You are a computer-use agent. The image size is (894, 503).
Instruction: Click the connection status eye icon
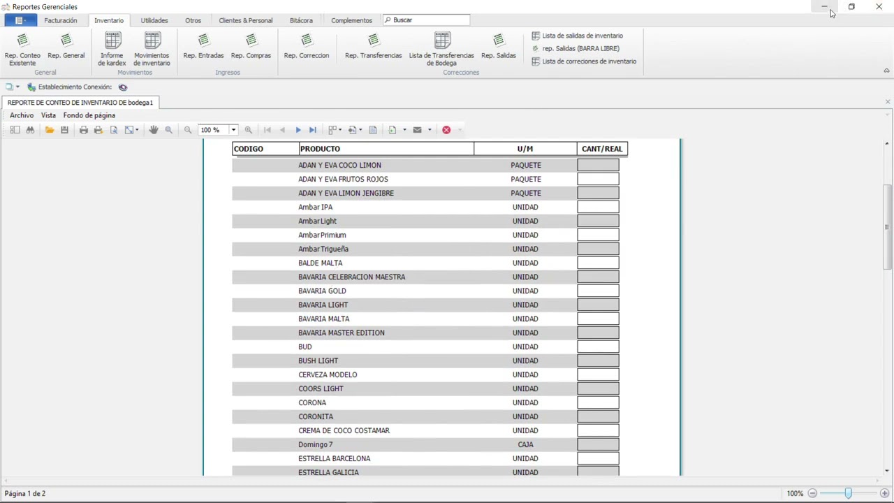(x=123, y=87)
